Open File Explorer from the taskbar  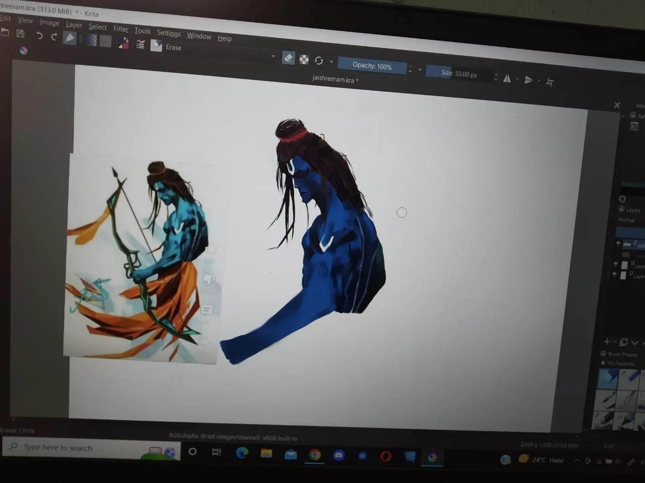click(x=266, y=453)
